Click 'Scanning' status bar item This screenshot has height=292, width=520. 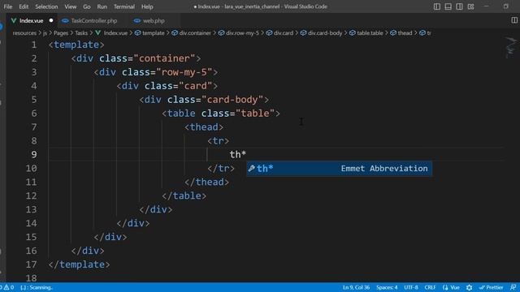point(37,287)
